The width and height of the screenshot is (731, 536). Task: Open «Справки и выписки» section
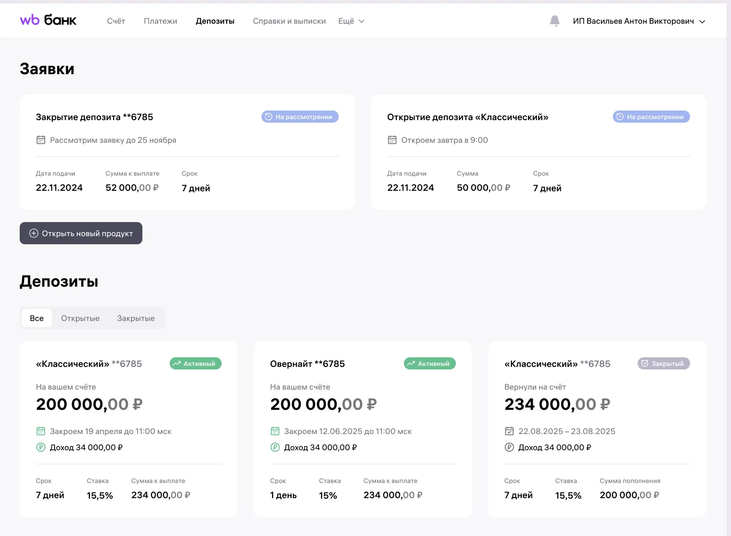tap(289, 21)
